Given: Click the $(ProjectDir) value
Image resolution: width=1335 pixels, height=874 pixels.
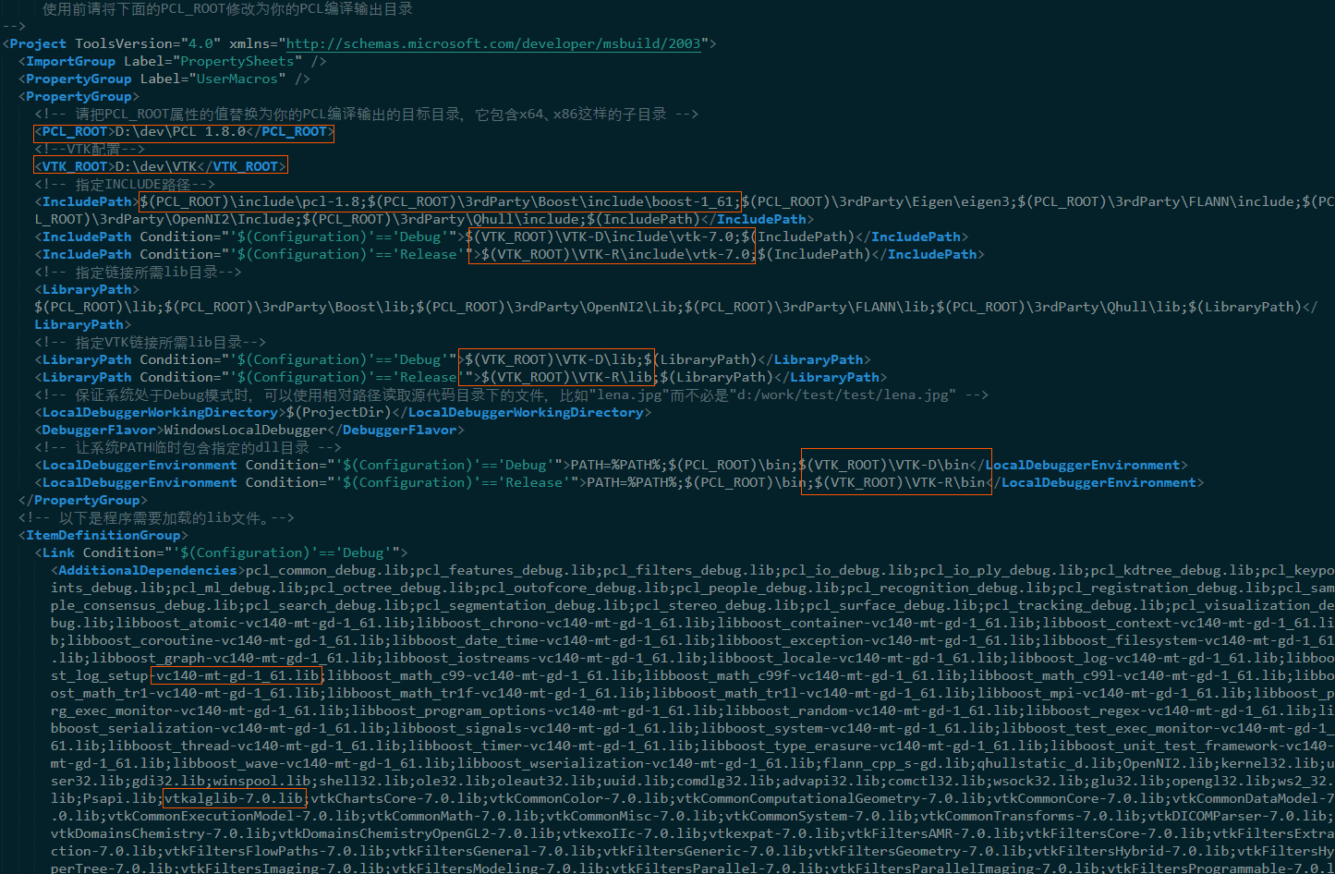Looking at the screenshot, I should [x=339, y=412].
